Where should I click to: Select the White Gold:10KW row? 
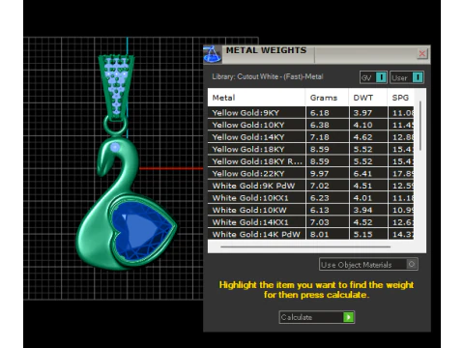(x=310, y=210)
